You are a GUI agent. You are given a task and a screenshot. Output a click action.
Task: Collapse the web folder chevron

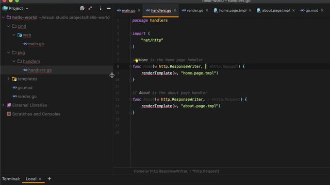pyautogui.click(x=14, y=35)
